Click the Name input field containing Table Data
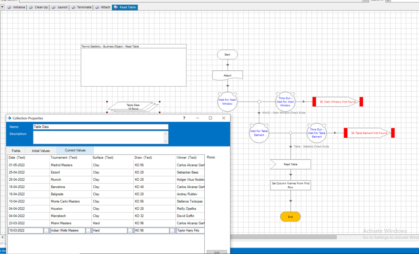Image resolution: width=419 pixels, height=254 pixels. click(101, 127)
